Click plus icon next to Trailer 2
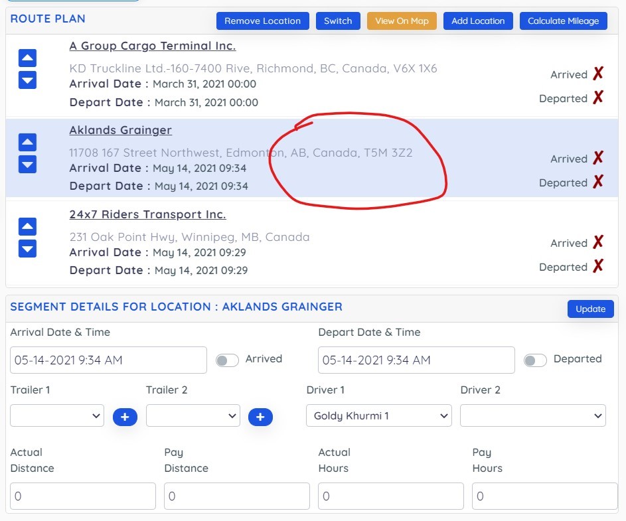626x521 pixels. 260,417
